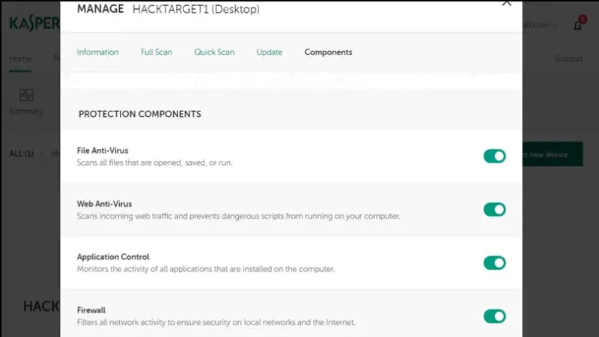Open the Quick Scan tab

[214, 52]
